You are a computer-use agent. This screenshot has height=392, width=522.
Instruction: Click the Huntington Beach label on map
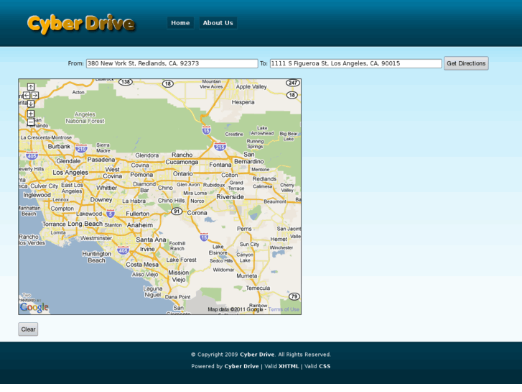point(96,257)
